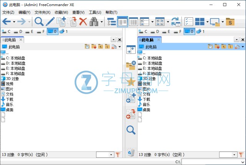Select 下载 in the right panel
The image size is (246, 165).
pyautogui.click(x=144, y=99)
